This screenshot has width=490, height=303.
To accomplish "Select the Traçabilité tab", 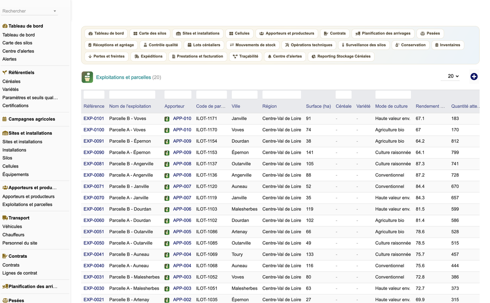I will [245, 56].
